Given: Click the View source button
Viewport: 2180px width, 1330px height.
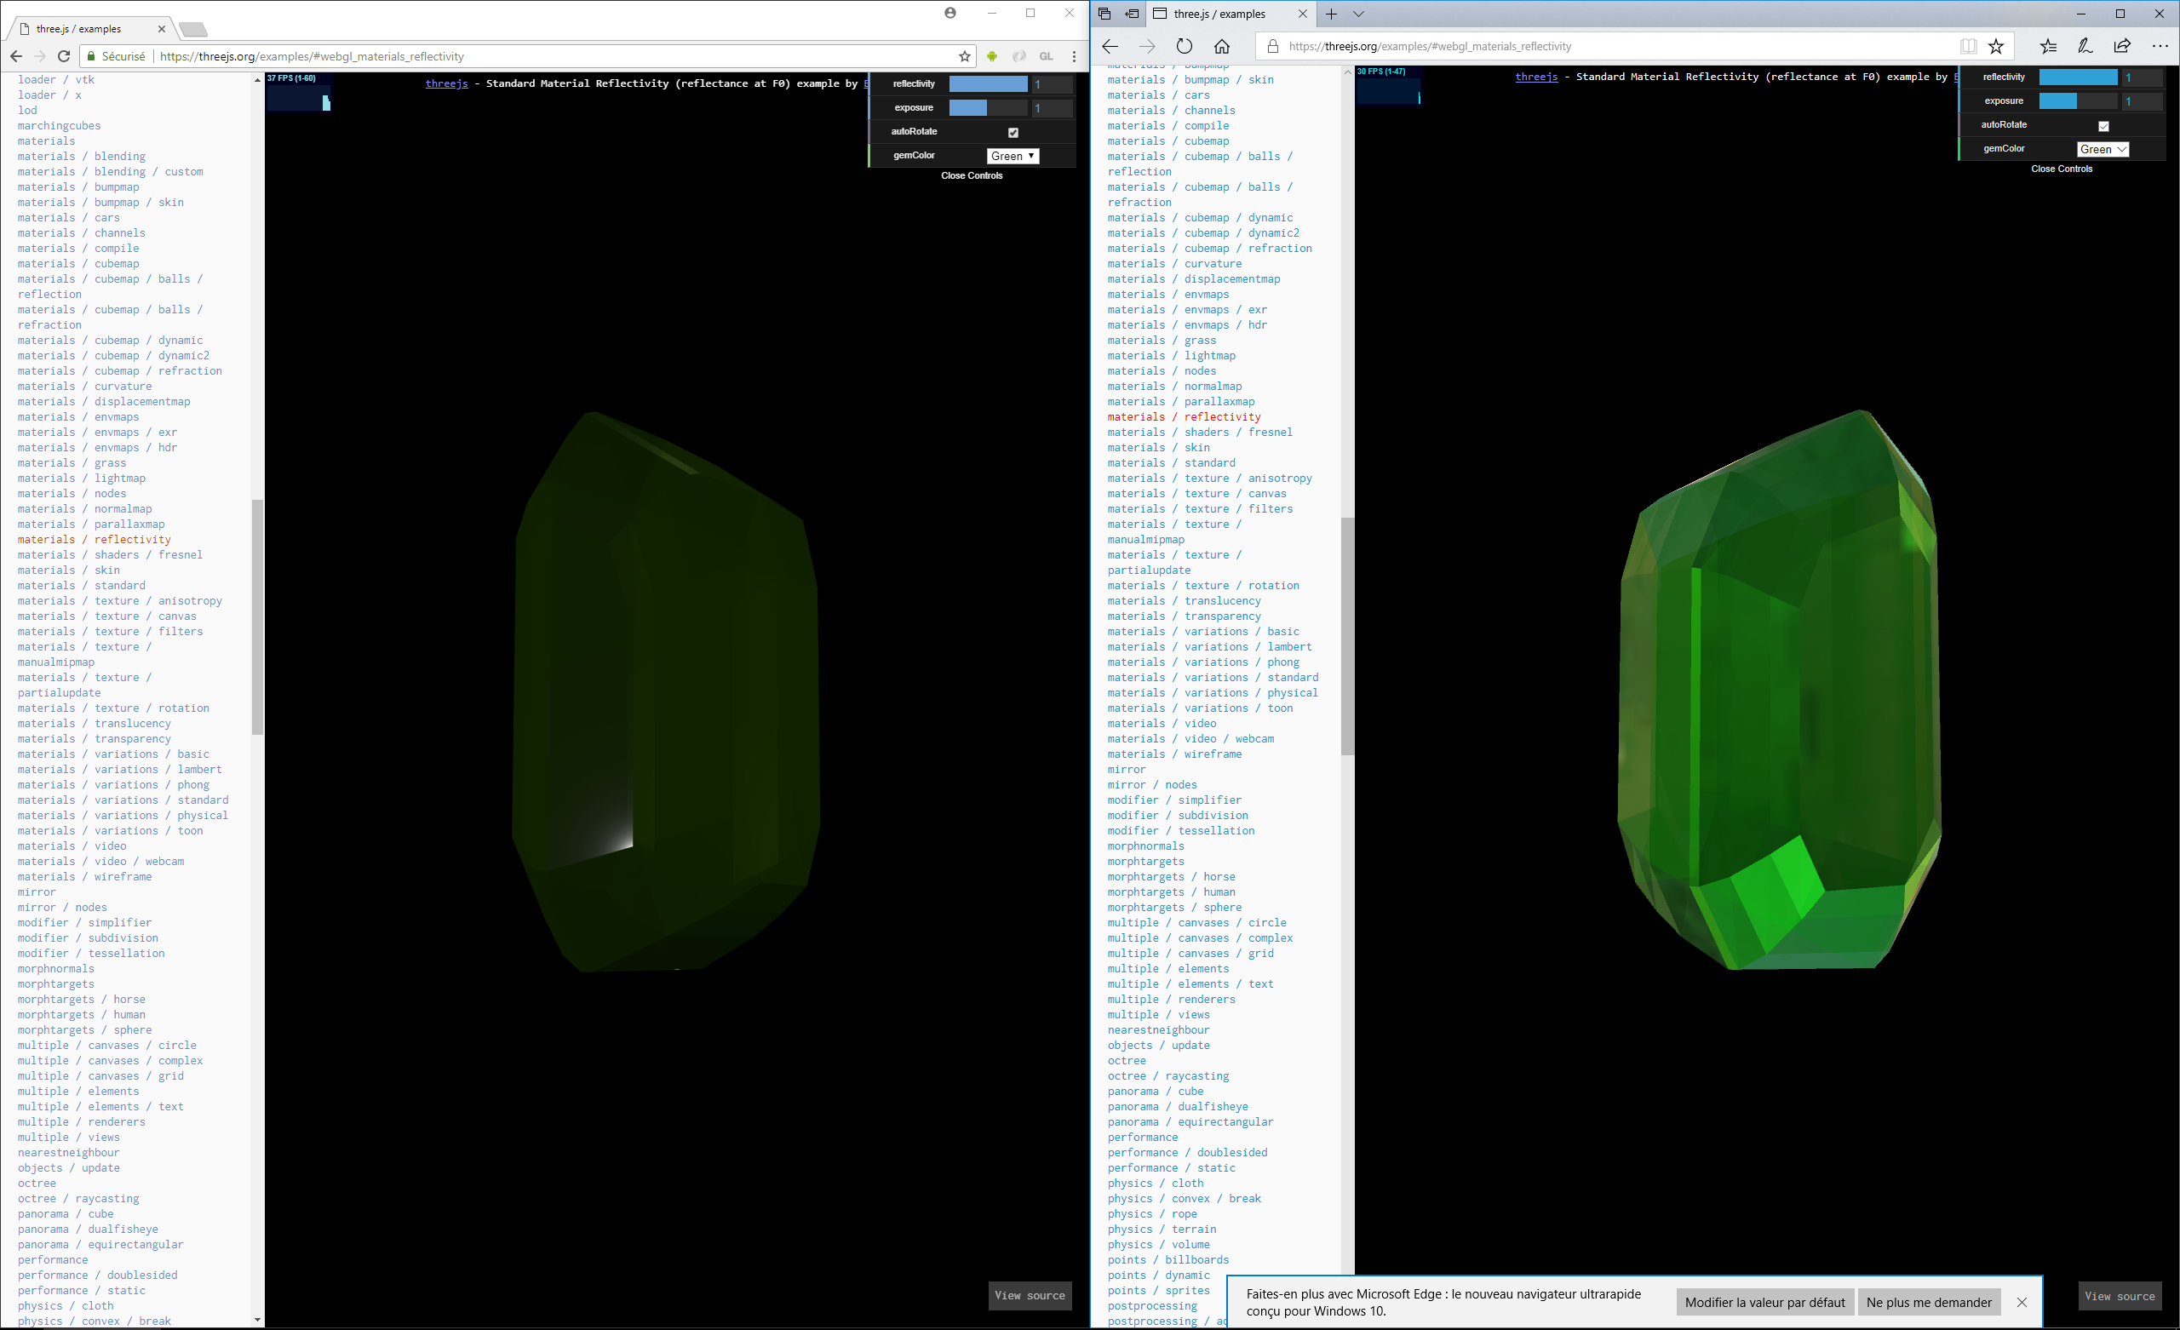Looking at the screenshot, I should (1029, 1295).
